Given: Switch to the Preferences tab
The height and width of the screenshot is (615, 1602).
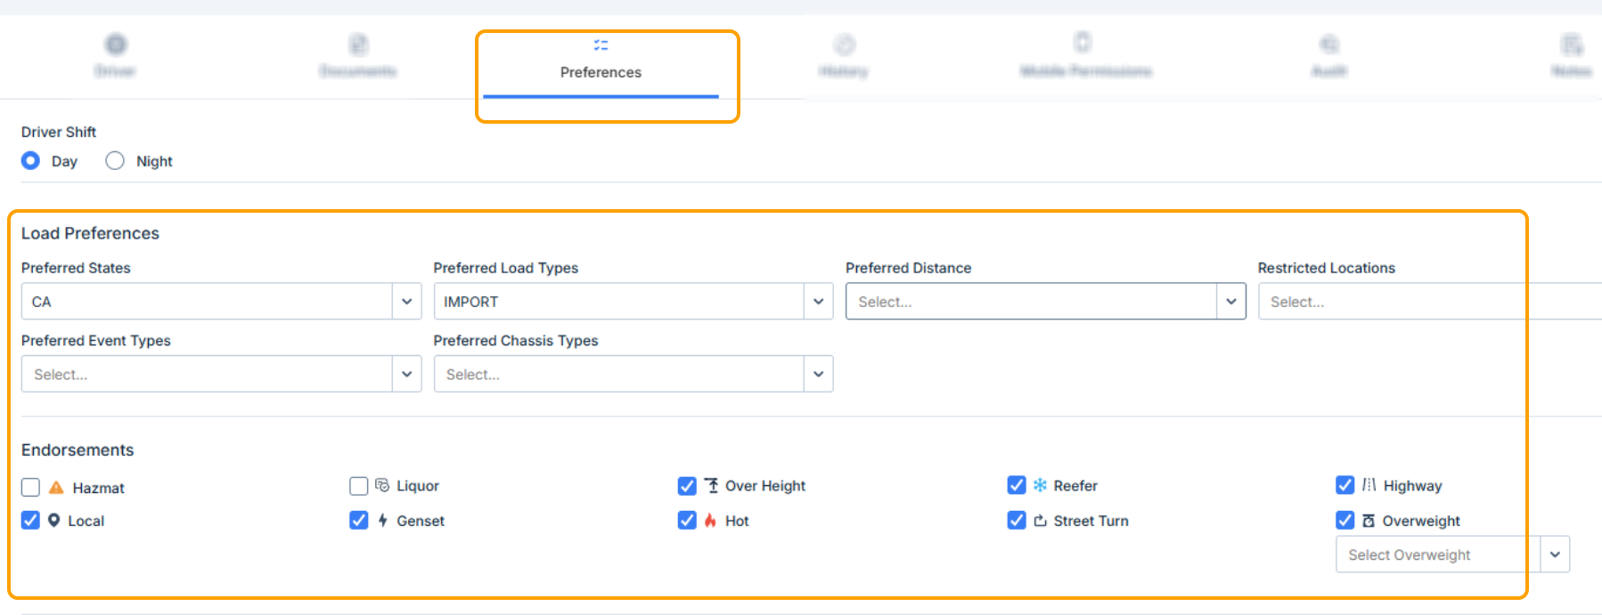Looking at the screenshot, I should (x=601, y=61).
